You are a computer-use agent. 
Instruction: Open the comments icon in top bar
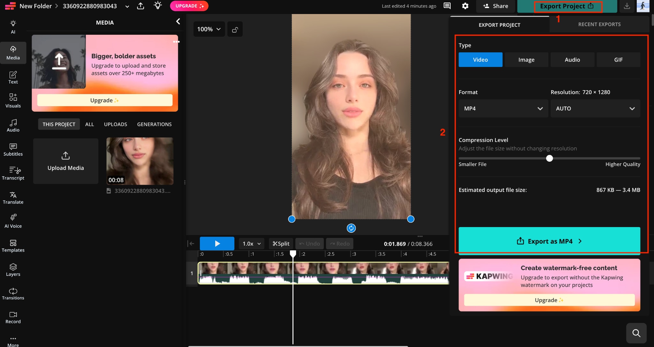click(447, 6)
